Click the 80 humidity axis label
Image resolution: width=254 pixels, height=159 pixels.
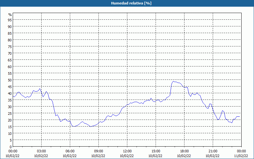click(10, 40)
